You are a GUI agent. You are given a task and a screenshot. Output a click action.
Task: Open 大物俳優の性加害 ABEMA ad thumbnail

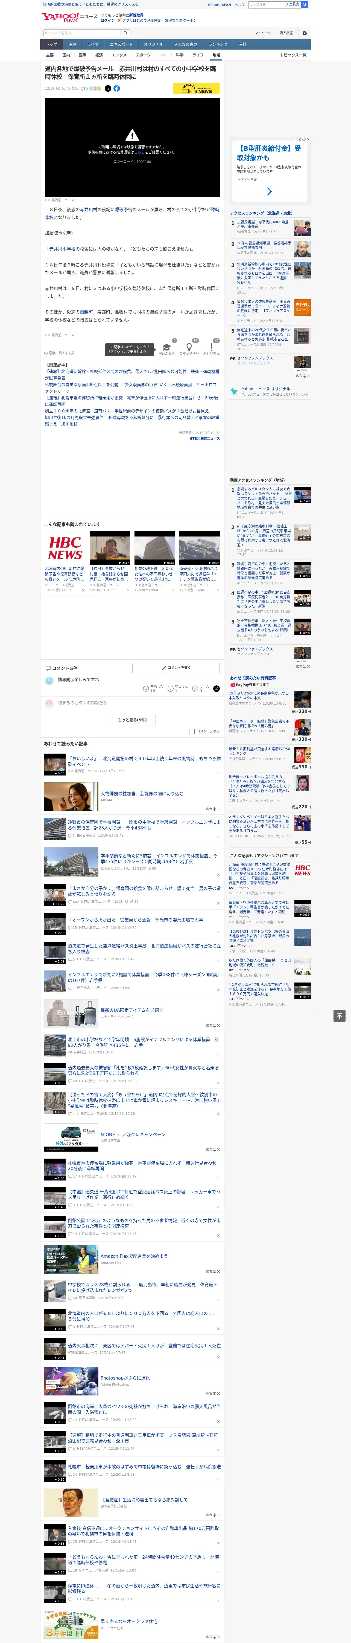tap(71, 796)
